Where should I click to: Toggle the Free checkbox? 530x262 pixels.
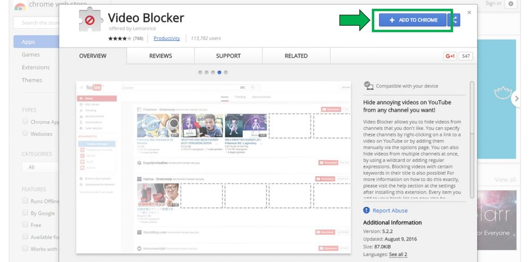tap(25, 224)
